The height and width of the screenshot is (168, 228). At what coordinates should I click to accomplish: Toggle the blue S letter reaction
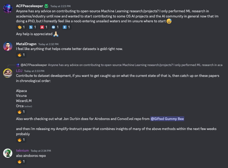click(33, 27)
